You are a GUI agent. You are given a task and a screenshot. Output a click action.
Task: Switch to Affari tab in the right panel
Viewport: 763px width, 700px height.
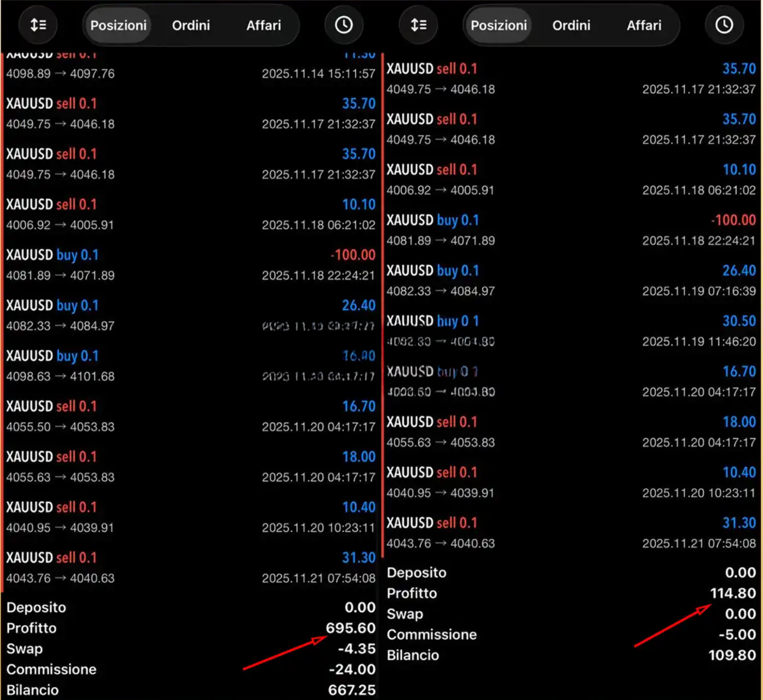[x=644, y=25]
